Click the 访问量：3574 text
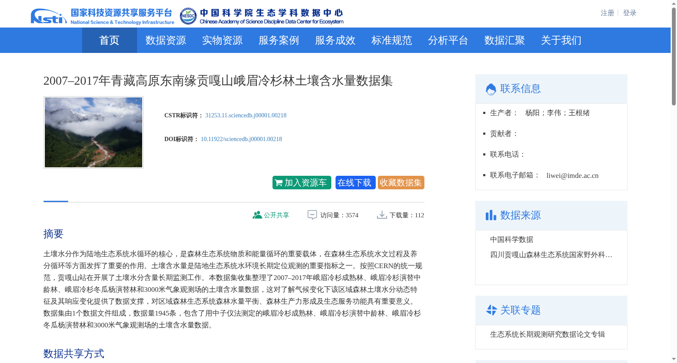This screenshot has height=363, width=677. tap(339, 215)
